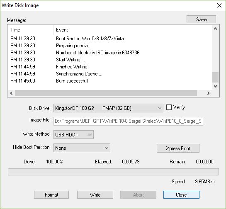Image resolution: width=226 pixels, height=209 pixels.
Task: Open the Disk Drive dropdown
Action: click(108, 108)
